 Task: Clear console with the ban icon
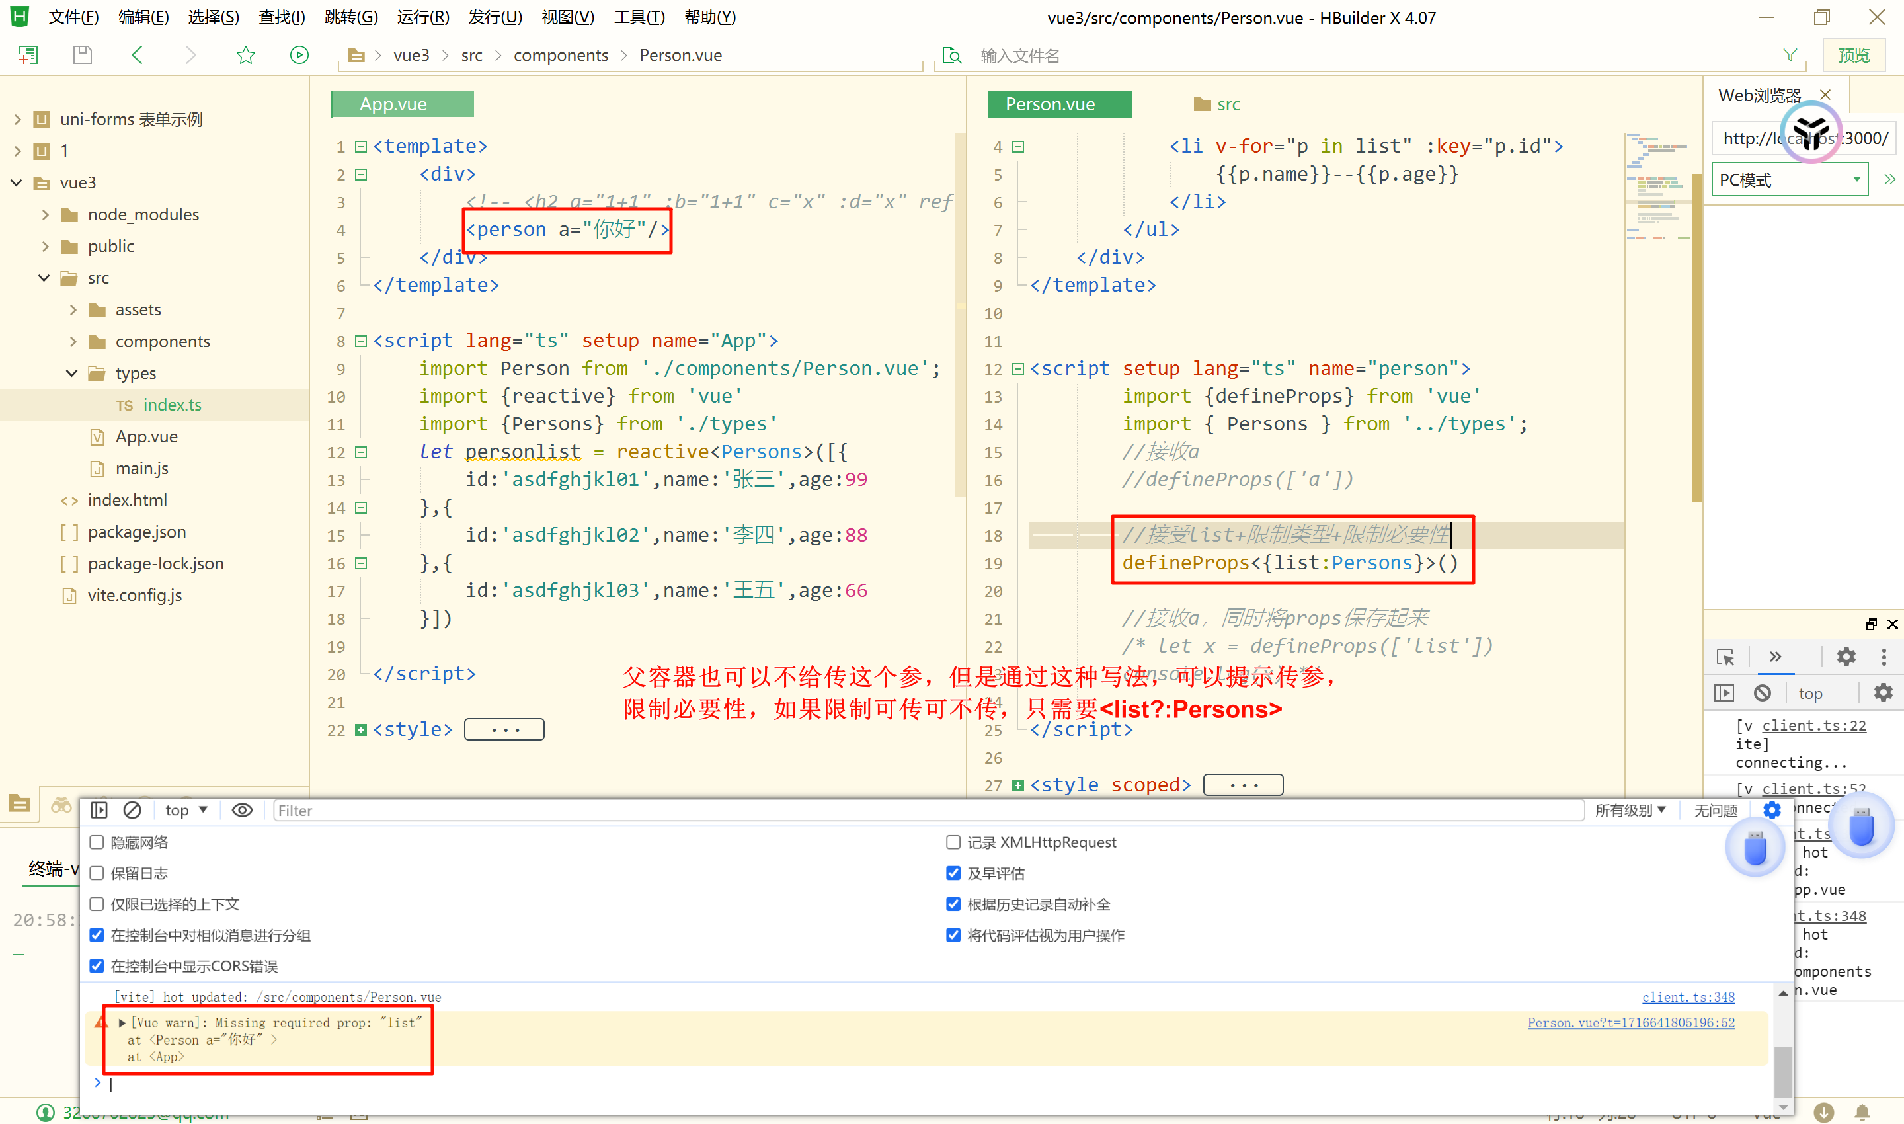pyautogui.click(x=132, y=810)
